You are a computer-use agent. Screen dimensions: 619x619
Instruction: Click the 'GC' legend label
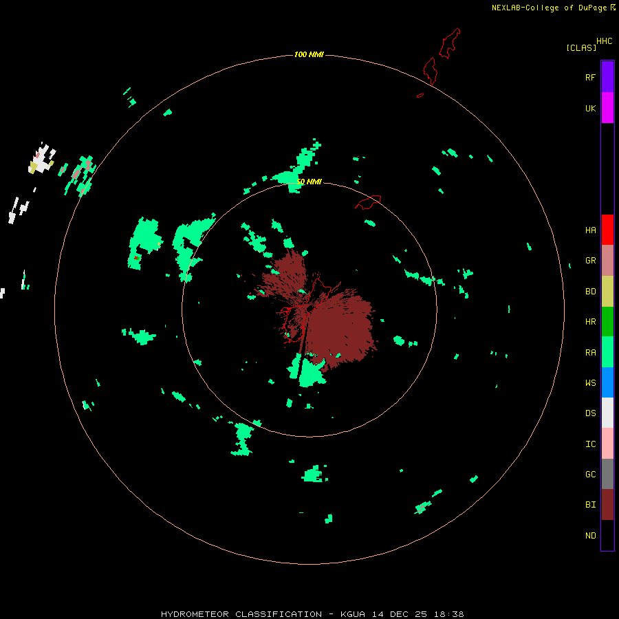click(590, 475)
